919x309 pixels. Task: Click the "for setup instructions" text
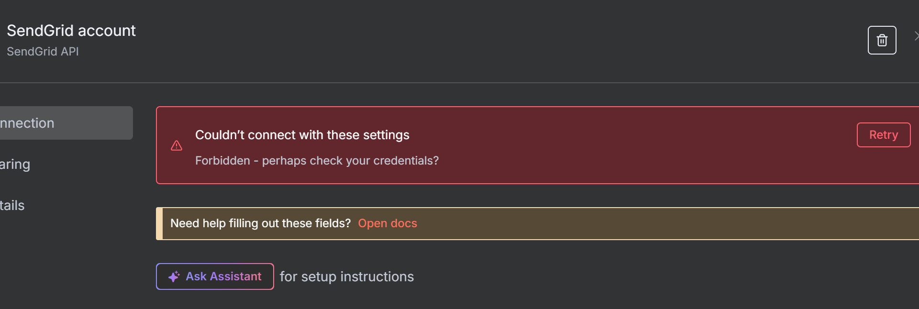pos(346,276)
